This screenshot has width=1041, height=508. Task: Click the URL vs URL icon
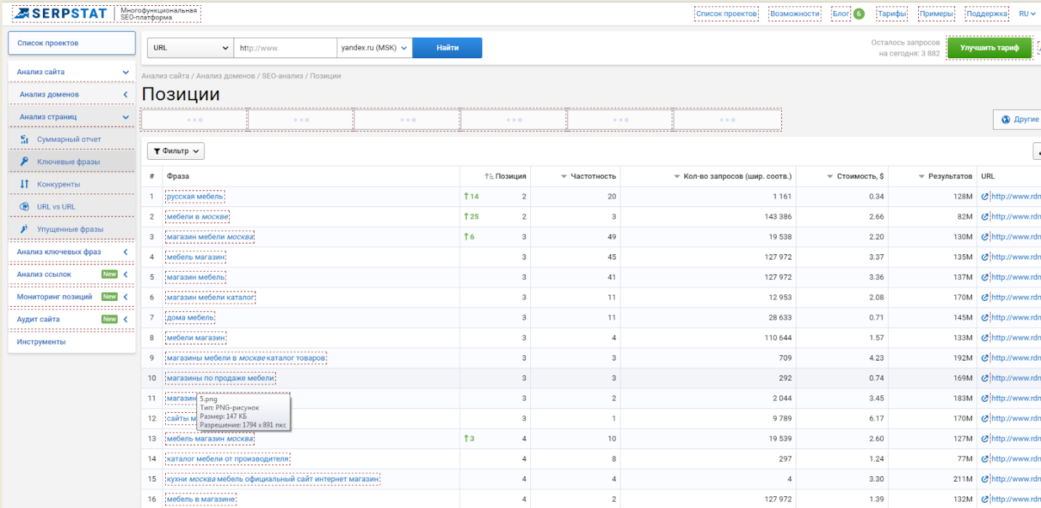click(x=24, y=206)
